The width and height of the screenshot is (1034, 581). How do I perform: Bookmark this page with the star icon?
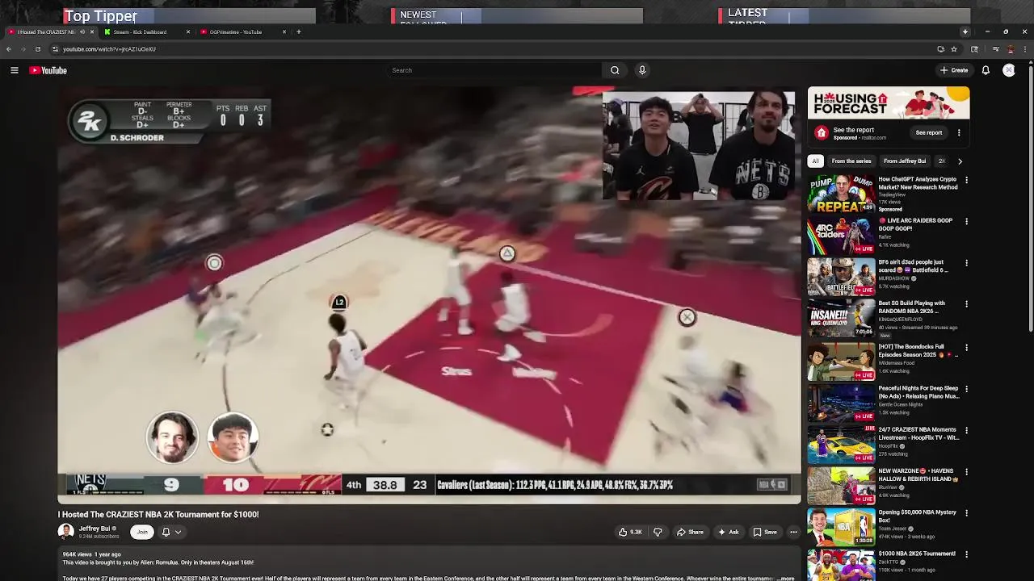(954, 49)
